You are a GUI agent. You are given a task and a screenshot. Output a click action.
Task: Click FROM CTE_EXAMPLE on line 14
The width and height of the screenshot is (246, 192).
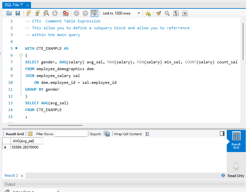pyautogui.click(x=43, y=110)
